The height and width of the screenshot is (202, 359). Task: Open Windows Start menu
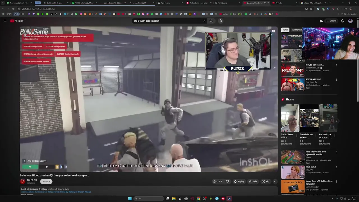(130, 199)
